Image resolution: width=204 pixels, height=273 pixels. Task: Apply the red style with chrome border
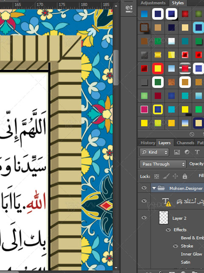185,68
